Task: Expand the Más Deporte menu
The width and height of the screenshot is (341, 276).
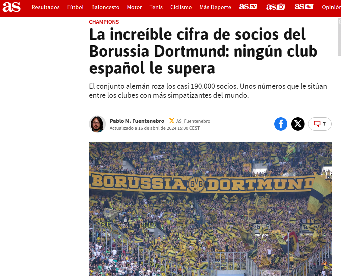Action: click(215, 7)
